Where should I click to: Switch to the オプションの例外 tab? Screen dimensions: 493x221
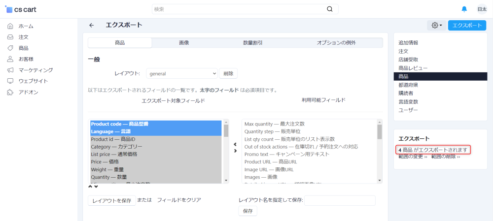(x=336, y=43)
